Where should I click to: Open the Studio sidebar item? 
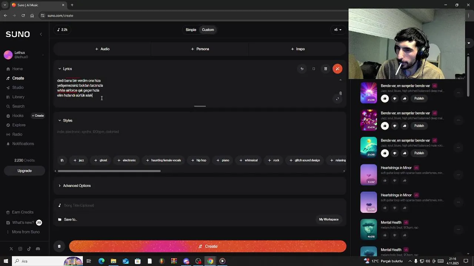15,88
